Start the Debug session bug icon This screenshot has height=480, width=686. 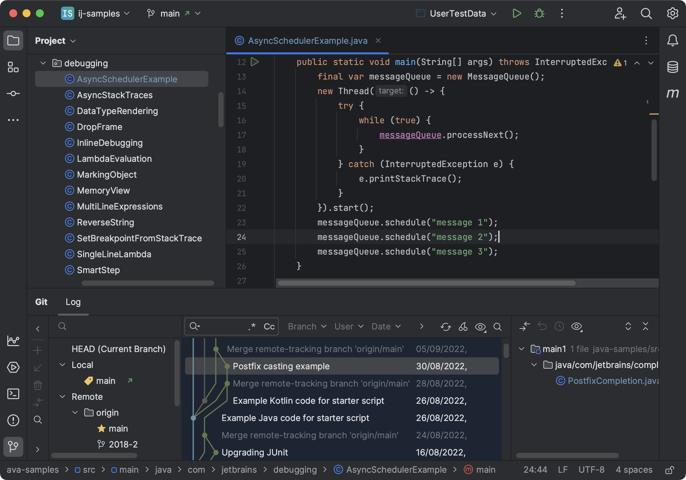pyautogui.click(x=539, y=13)
